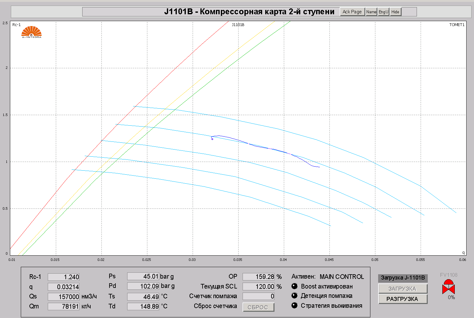Click the J1101B label atop the chart
The image size is (474, 318).
click(238, 25)
